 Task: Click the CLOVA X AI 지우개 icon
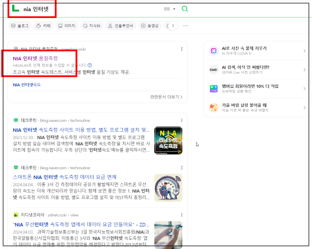[214, 51]
